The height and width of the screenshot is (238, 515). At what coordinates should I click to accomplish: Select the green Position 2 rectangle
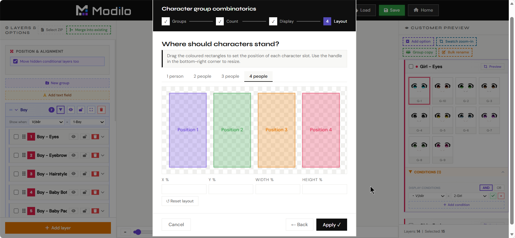point(232,130)
